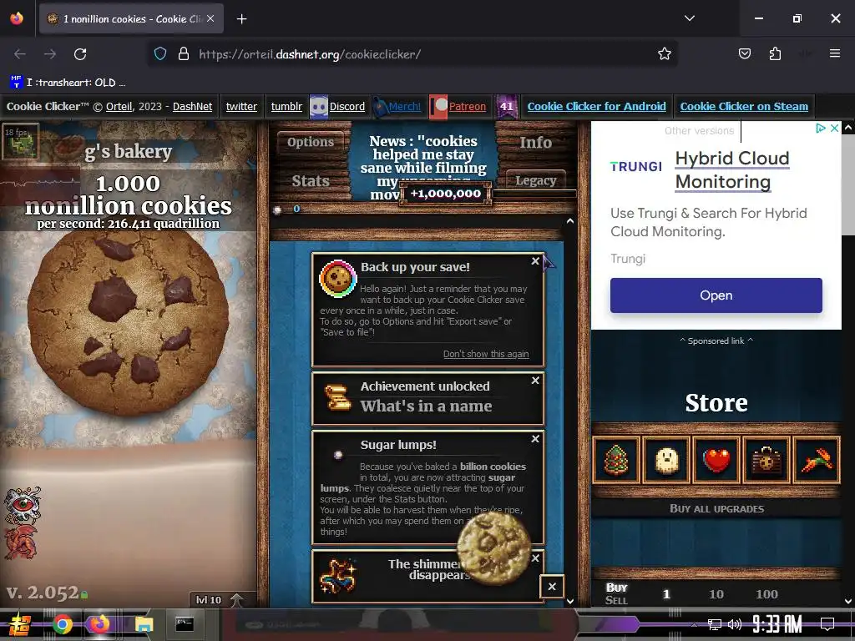
Task: Select Buy mode in the store
Action: (617, 588)
